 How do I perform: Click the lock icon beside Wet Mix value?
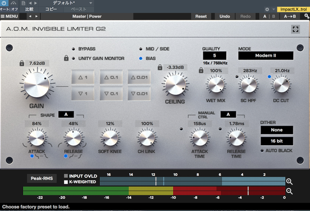point(201,70)
